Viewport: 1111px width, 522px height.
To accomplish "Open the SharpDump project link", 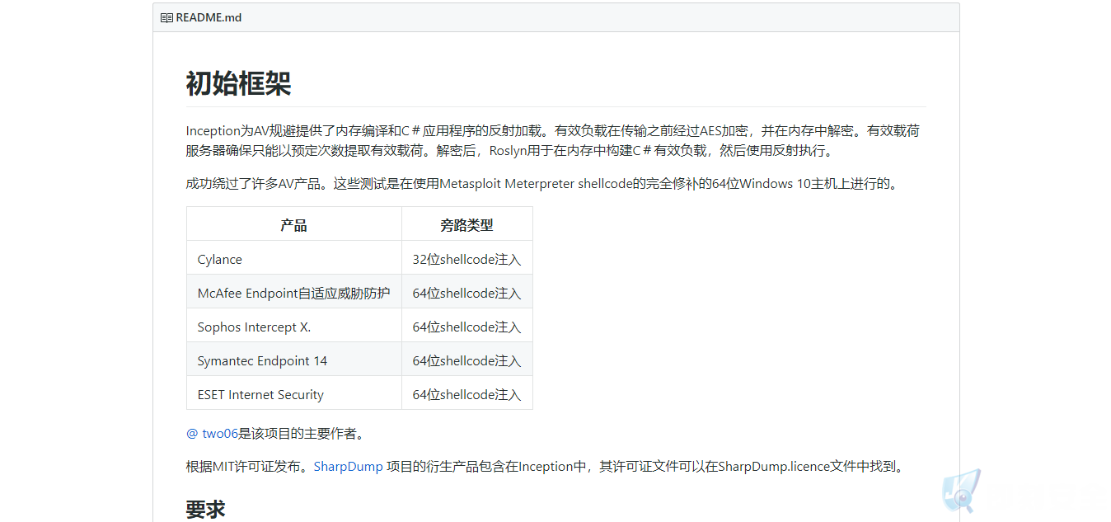I will pyautogui.click(x=348, y=466).
